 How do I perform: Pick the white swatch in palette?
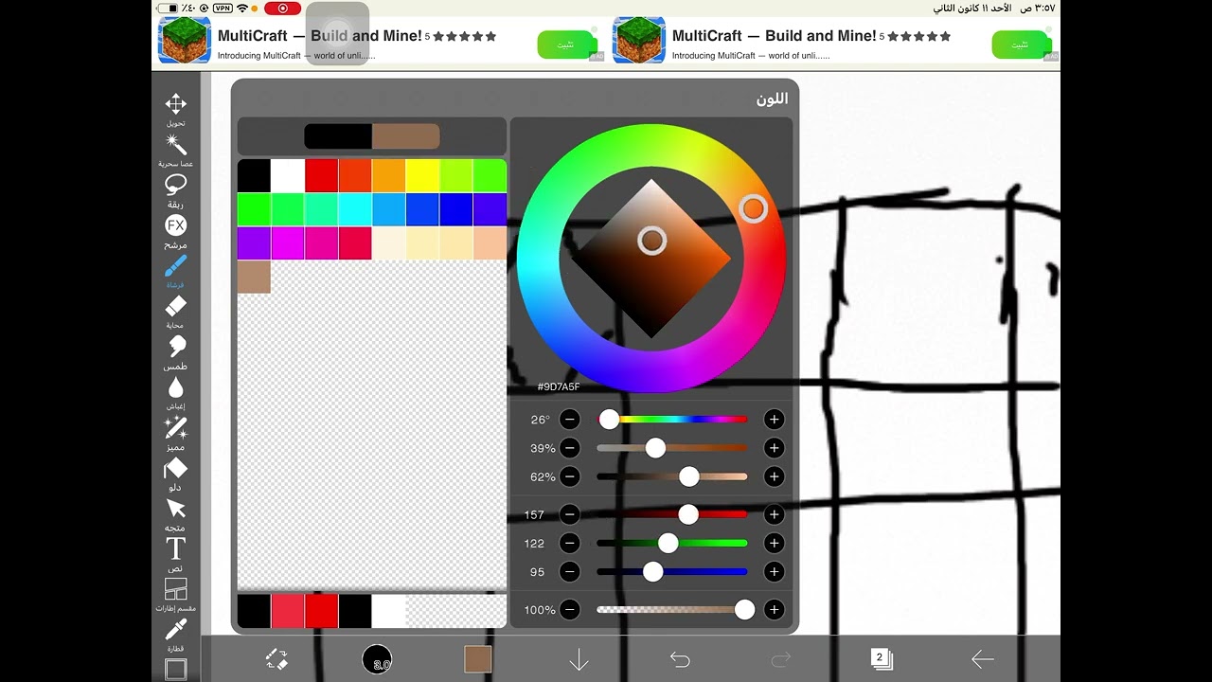click(x=288, y=175)
